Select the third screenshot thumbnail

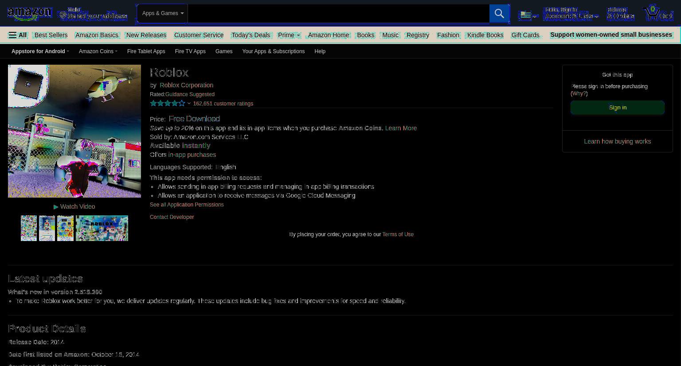(x=65, y=228)
